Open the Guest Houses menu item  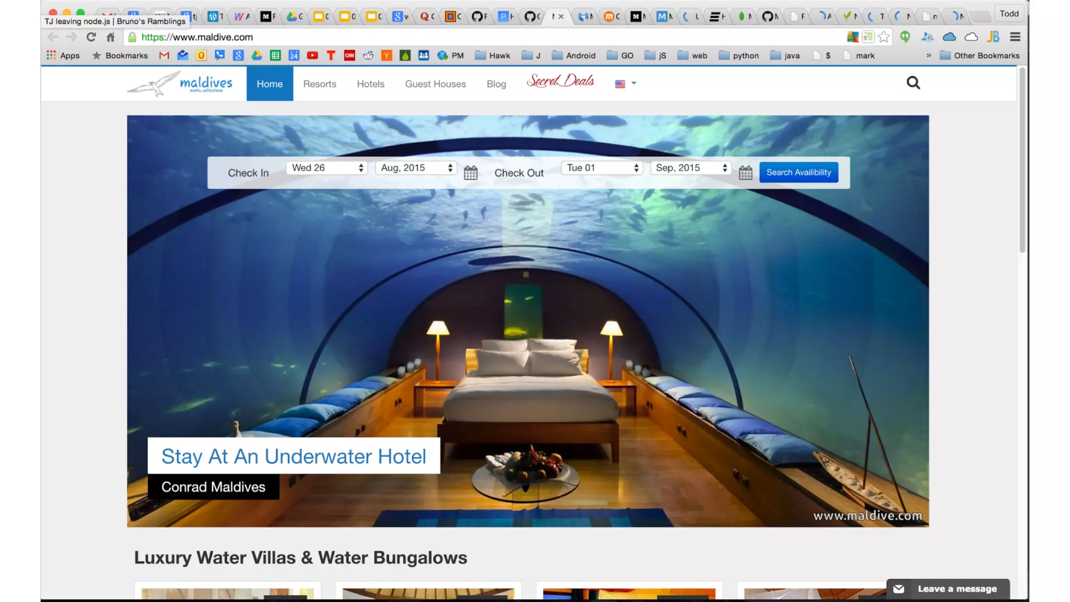(x=435, y=84)
